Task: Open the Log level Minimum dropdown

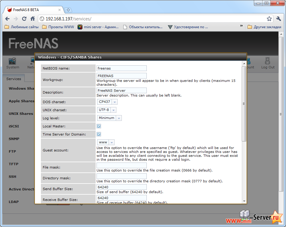Action: point(109,118)
